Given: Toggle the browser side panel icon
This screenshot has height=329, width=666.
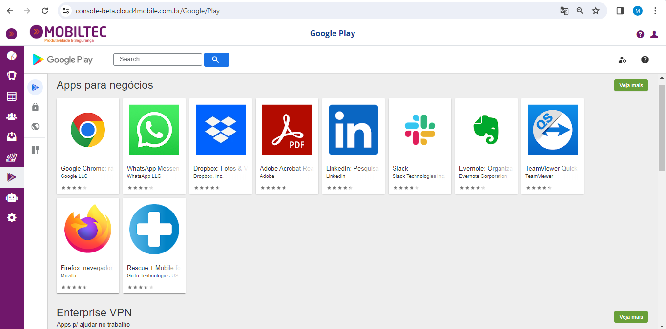Looking at the screenshot, I should tap(620, 11).
